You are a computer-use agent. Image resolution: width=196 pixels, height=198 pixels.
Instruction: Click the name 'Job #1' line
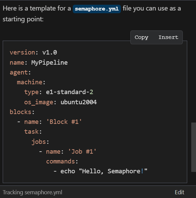point(68,152)
